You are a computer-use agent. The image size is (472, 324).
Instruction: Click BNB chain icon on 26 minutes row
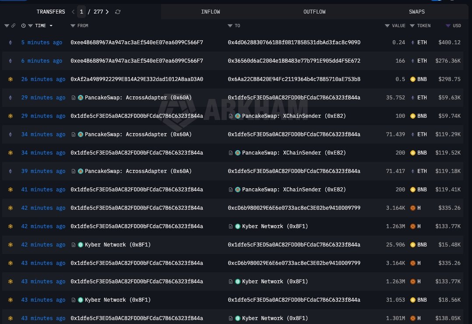[x=11, y=79]
